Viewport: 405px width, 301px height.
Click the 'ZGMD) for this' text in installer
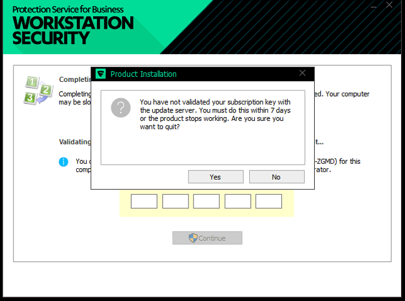[338, 161]
